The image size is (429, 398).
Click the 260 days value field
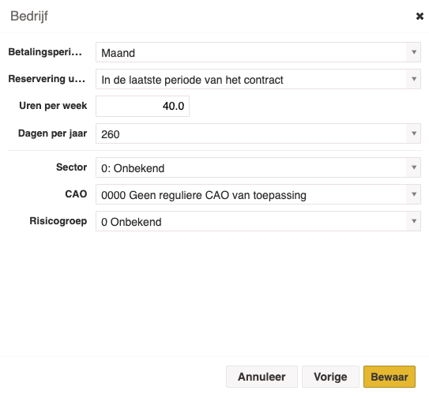251,133
